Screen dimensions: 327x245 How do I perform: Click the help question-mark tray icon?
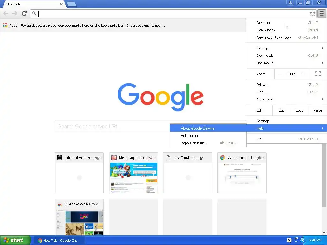[289, 240]
